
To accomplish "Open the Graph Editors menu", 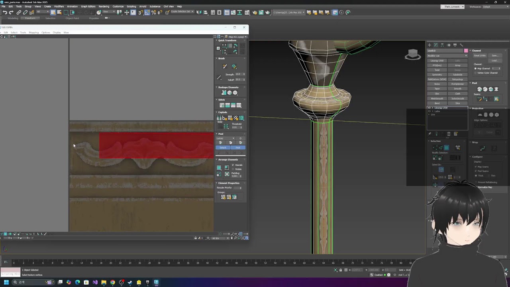I will tap(88, 7).
